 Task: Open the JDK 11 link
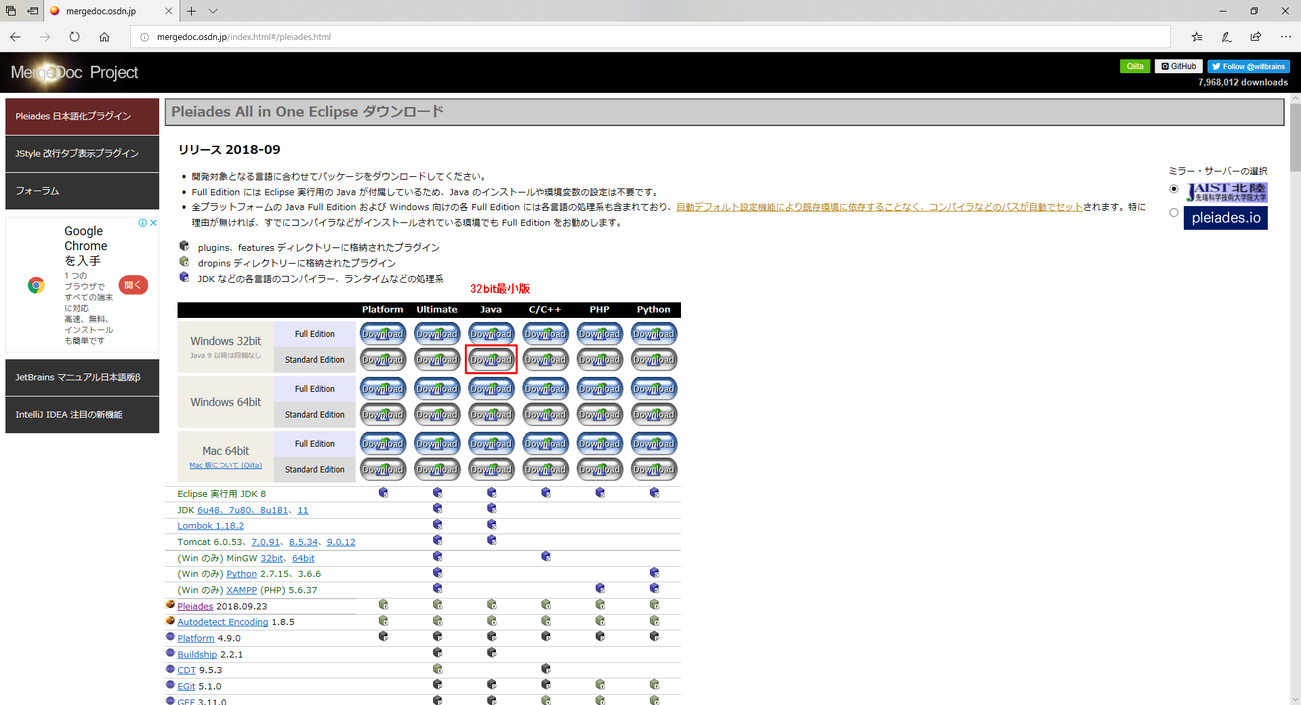tap(303, 510)
